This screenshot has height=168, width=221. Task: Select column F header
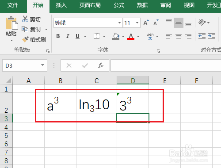(197, 80)
